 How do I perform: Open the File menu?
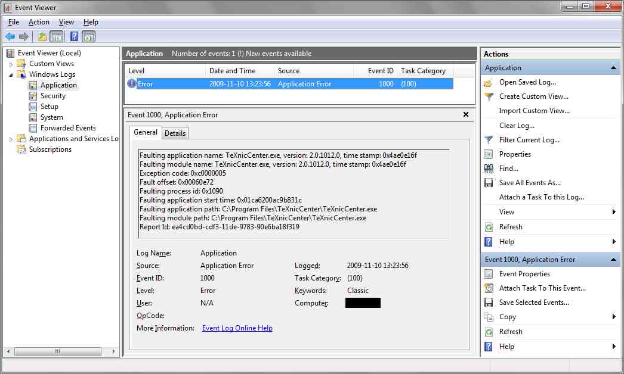pos(14,22)
